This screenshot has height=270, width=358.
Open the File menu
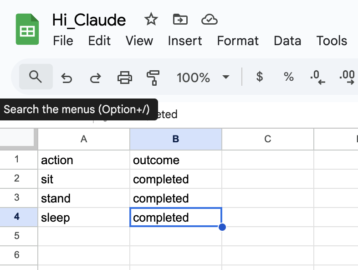[63, 41]
